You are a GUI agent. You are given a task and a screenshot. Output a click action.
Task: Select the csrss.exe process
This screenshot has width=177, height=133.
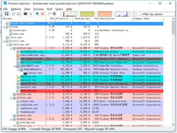(x=83, y=38)
